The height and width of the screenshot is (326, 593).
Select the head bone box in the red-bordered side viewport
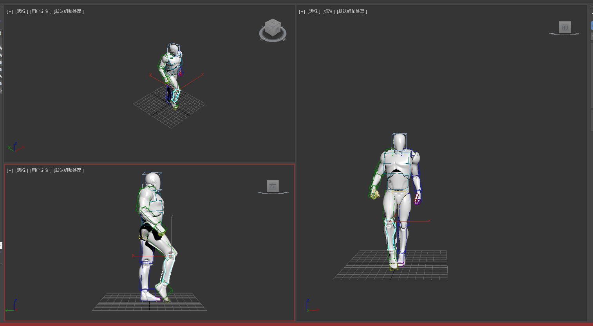click(x=152, y=181)
